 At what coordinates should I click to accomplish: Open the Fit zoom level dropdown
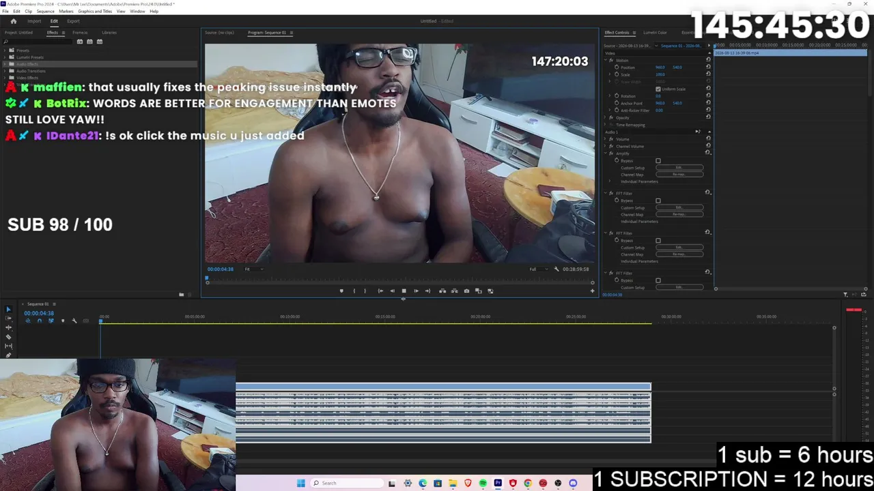pos(253,269)
